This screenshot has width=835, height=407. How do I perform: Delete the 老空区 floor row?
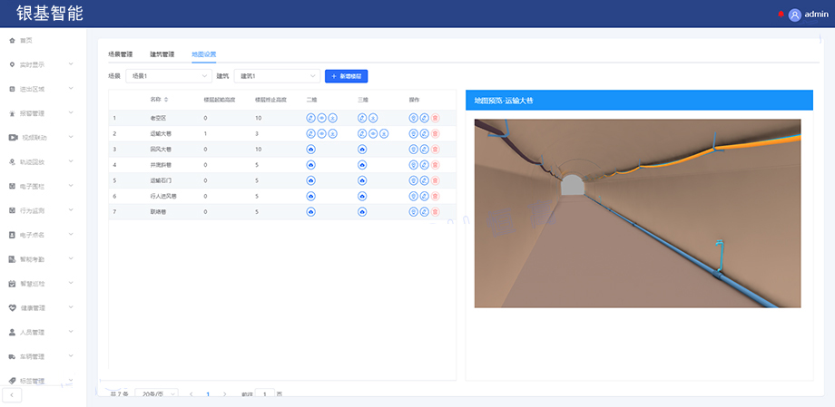point(435,118)
